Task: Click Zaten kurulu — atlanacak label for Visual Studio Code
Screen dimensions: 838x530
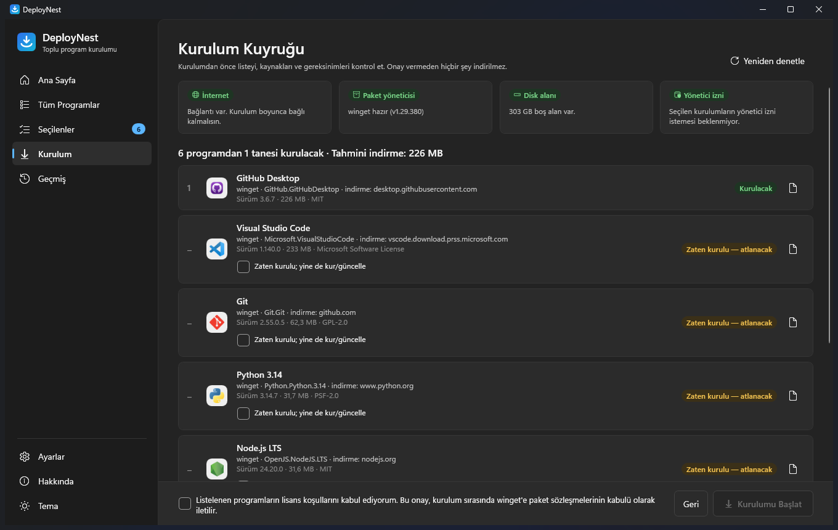Action: click(x=729, y=250)
